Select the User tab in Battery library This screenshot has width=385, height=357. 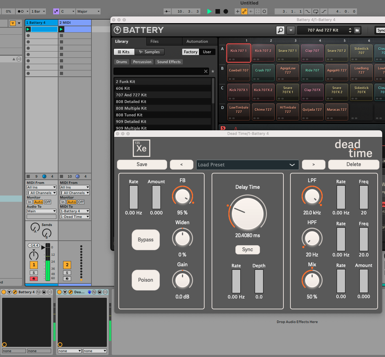(x=207, y=52)
